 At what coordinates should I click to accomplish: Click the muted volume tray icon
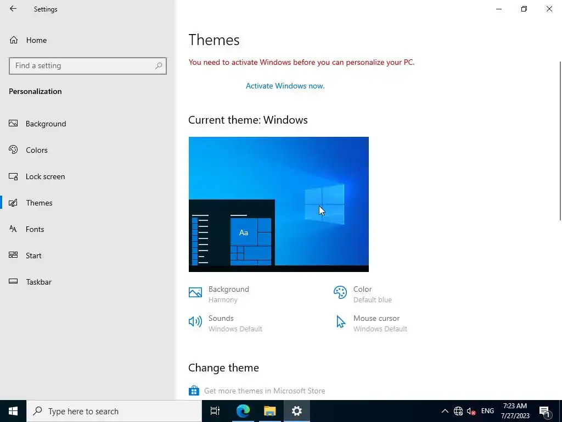coord(471,411)
